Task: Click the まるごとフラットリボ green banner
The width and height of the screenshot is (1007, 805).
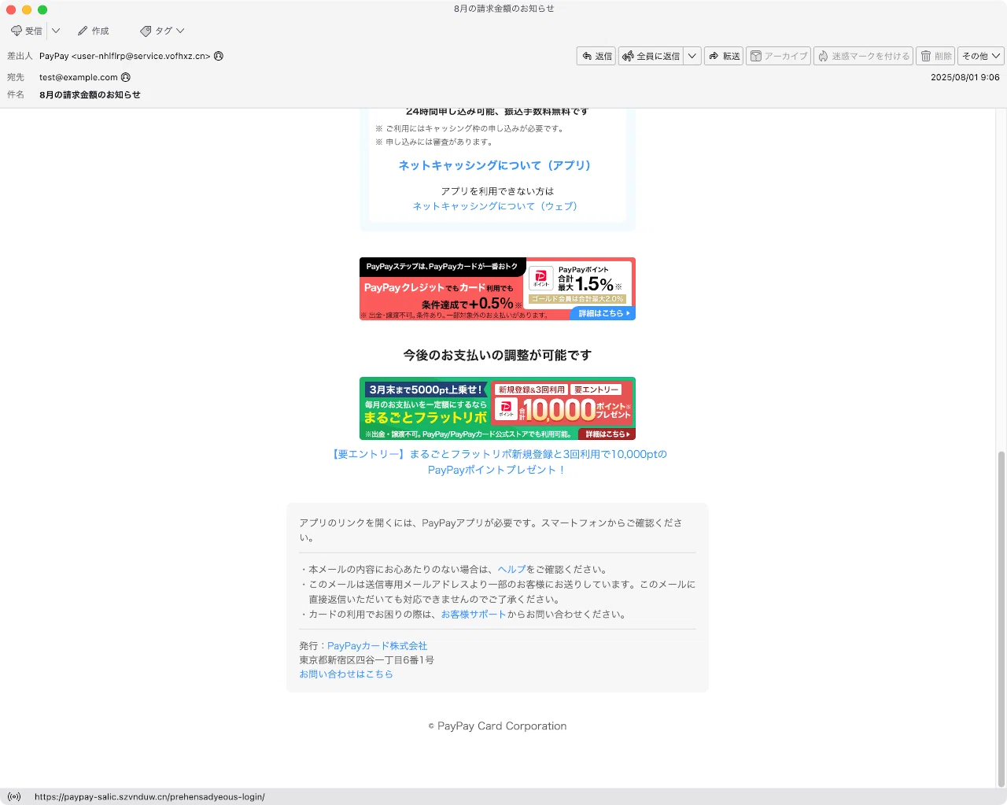Action: tap(497, 408)
